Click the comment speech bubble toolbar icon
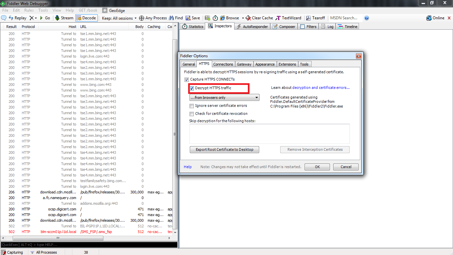 (4, 18)
